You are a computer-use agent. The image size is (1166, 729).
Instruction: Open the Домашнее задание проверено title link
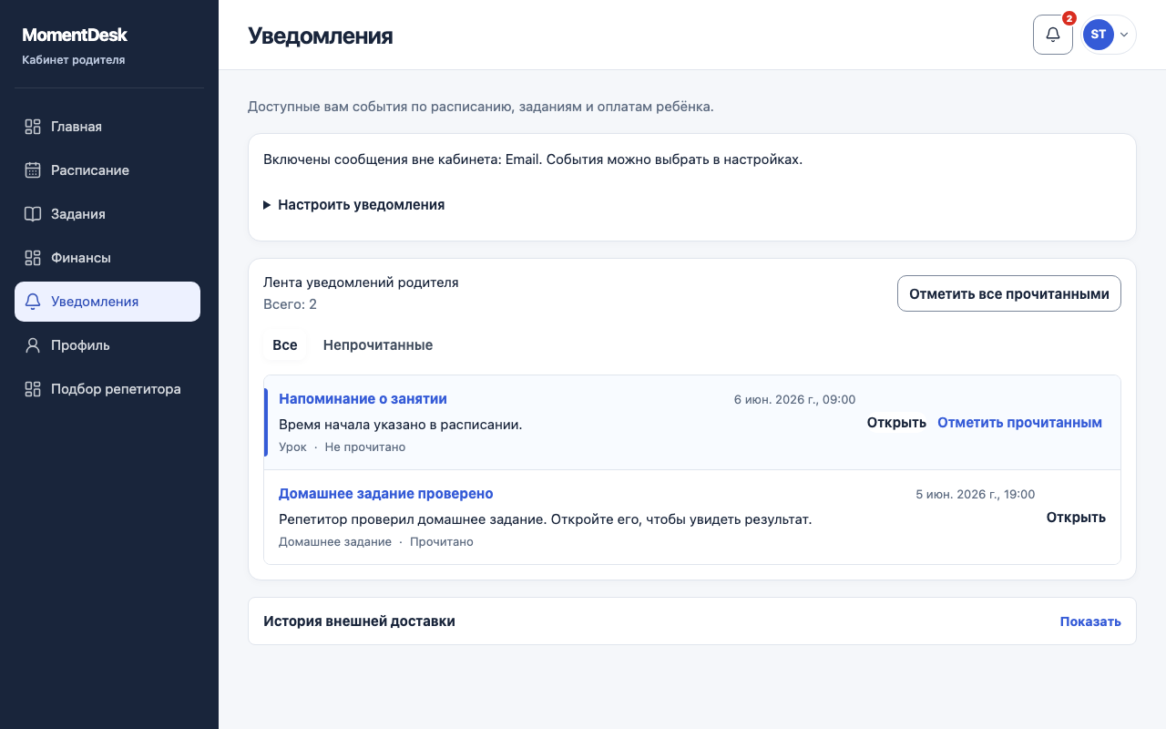point(386,494)
